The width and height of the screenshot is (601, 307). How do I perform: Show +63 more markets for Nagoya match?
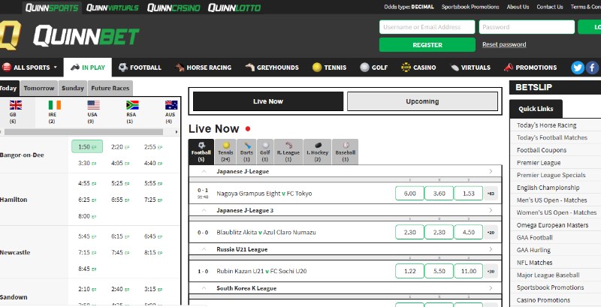tap(491, 194)
